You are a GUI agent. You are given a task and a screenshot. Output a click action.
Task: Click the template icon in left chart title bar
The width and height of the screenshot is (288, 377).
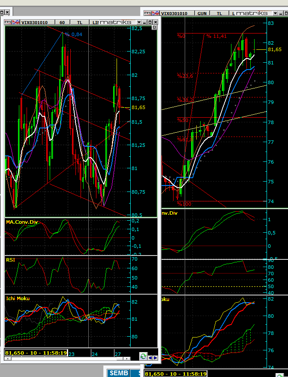coord(7,22)
